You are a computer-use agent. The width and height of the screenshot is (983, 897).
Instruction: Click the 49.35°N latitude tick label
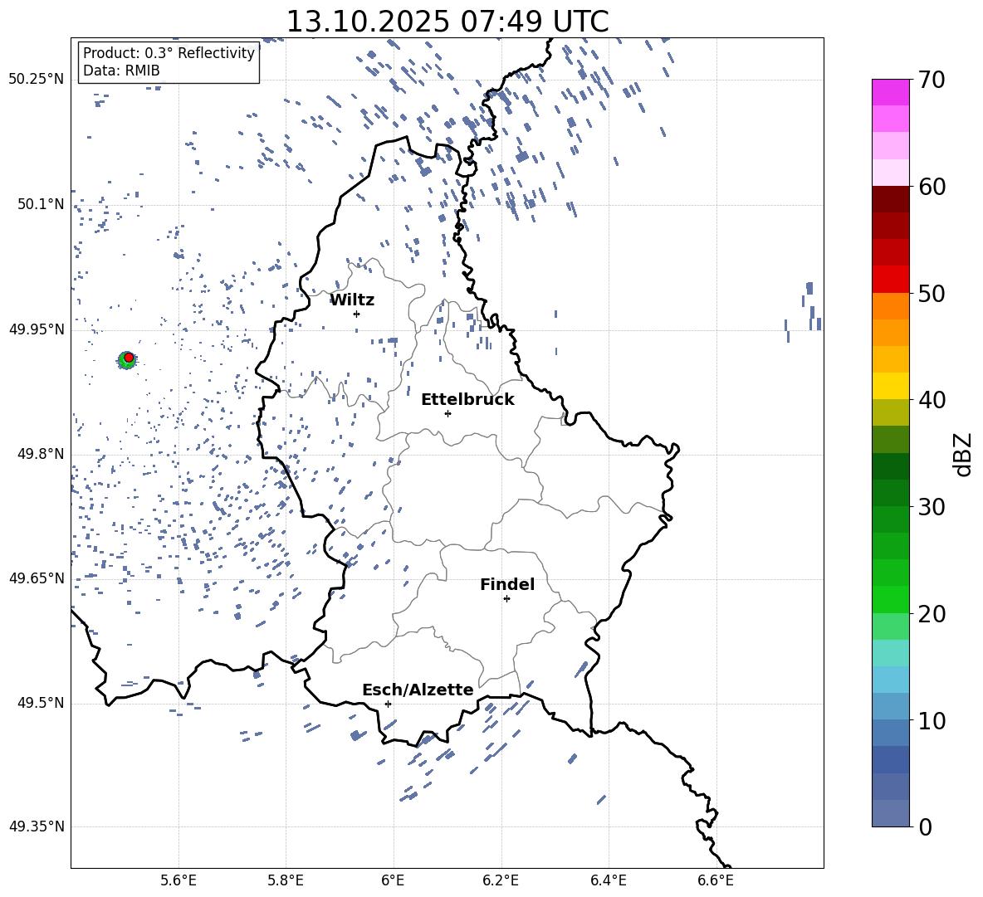[x=37, y=826]
